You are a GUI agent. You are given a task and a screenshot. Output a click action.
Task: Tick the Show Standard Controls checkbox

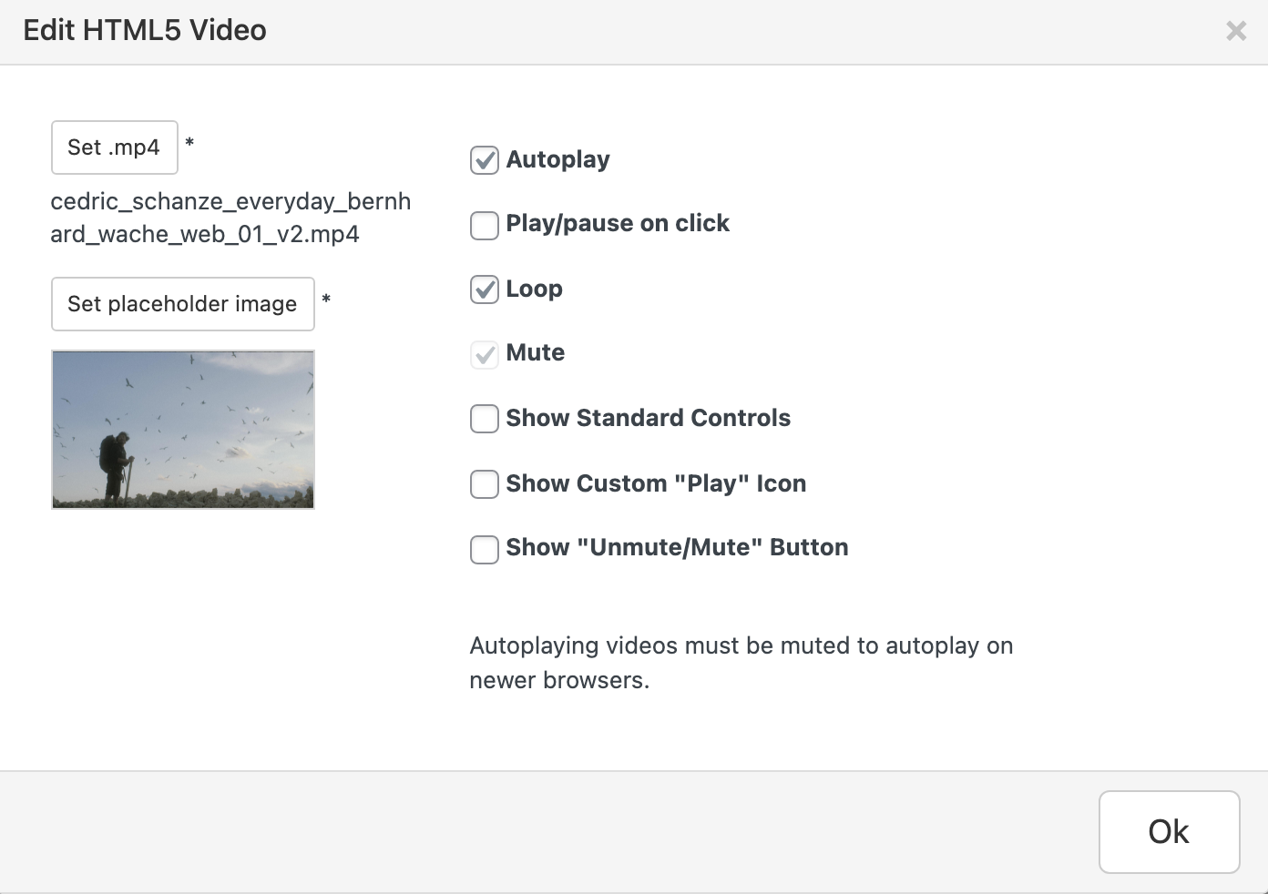(485, 419)
